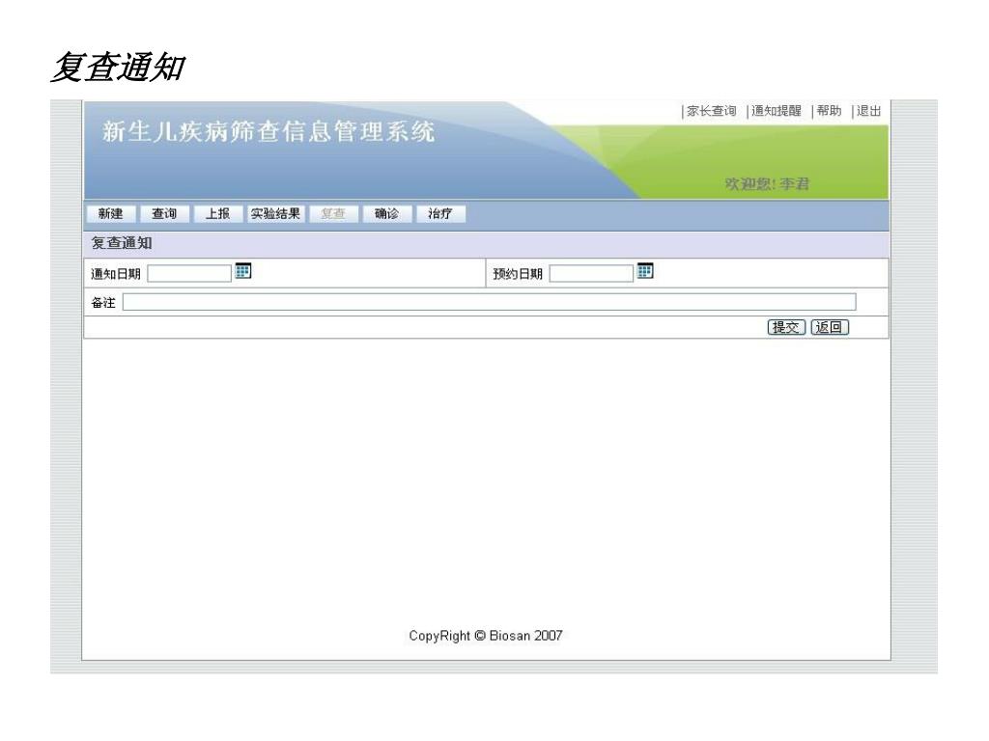Image resolution: width=989 pixels, height=741 pixels.
Task: Select the 查询 menu tab
Action: [164, 213]
